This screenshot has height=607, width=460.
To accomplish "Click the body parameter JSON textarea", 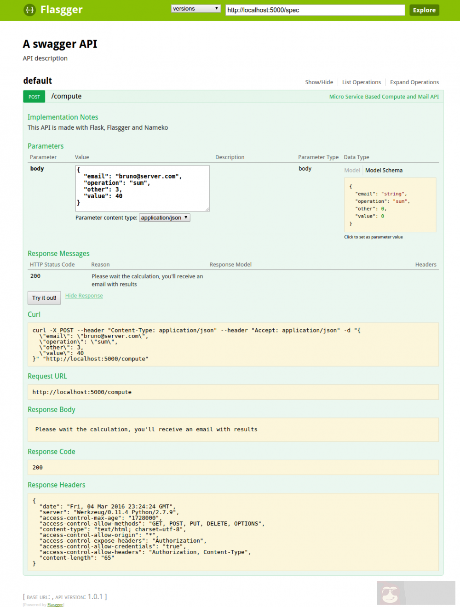I will click(142, 189).
